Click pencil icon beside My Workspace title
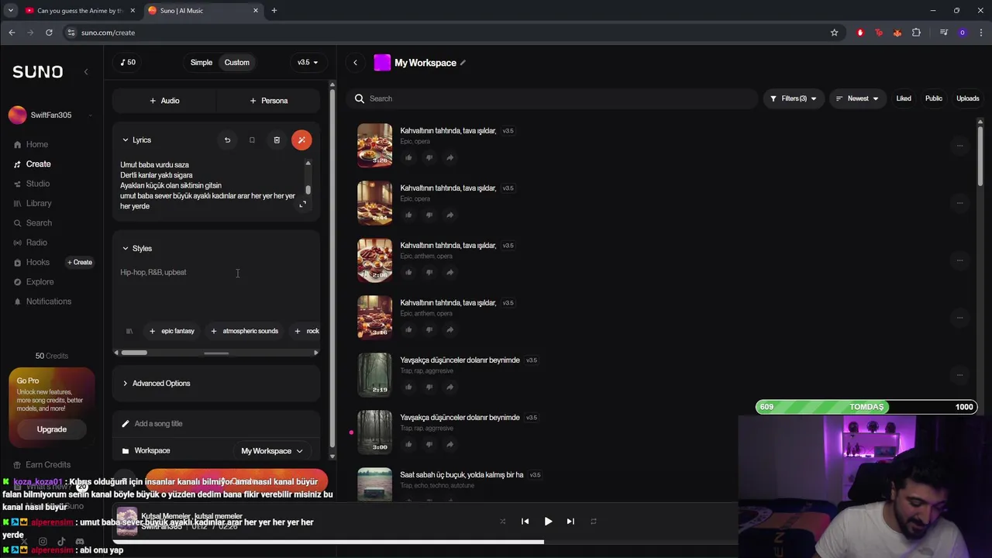 [x=463, y=63]
